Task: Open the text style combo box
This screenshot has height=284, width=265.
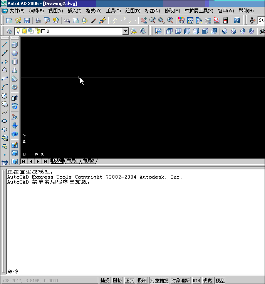Action: pyautogui.click(x=261, y=20)
